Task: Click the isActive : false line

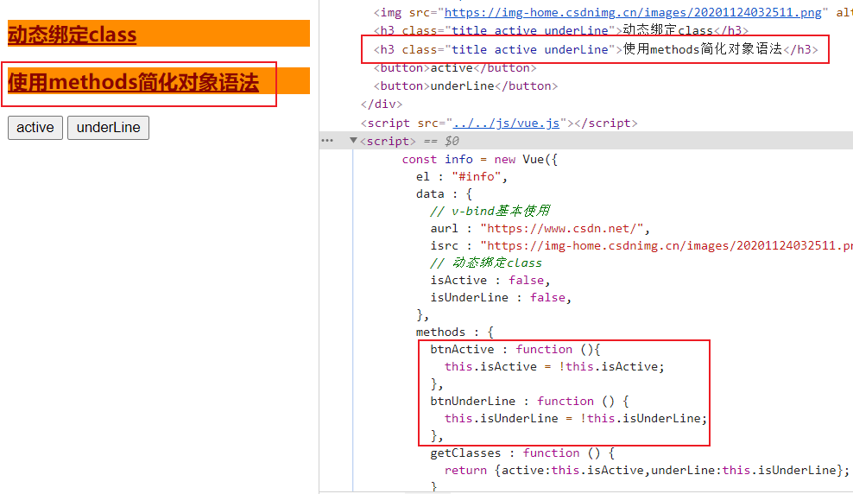Action: pos(490,280)
